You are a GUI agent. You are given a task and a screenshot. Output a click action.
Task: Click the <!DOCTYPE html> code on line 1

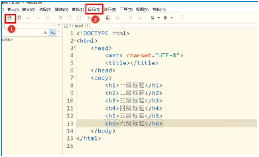pyautogui.click(x=103, y=33)
